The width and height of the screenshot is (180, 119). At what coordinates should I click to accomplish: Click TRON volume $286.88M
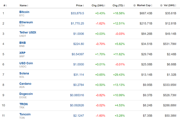[170, 105]
